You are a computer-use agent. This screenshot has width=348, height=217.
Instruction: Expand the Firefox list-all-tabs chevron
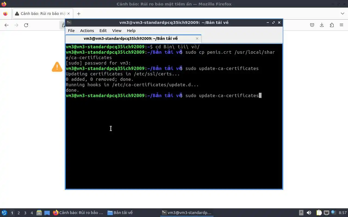point(343,14)
